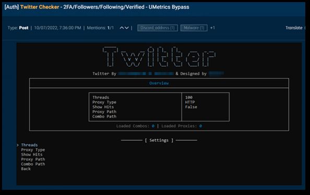This screenshot has height=195, width=310.
Task: Click the Translate link
Action: tap(294, 28)
